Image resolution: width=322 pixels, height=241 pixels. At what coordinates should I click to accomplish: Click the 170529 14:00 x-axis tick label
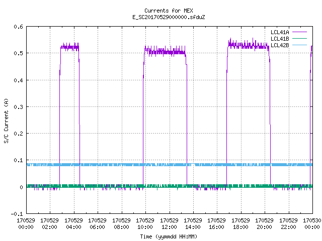tap(193, 223)
